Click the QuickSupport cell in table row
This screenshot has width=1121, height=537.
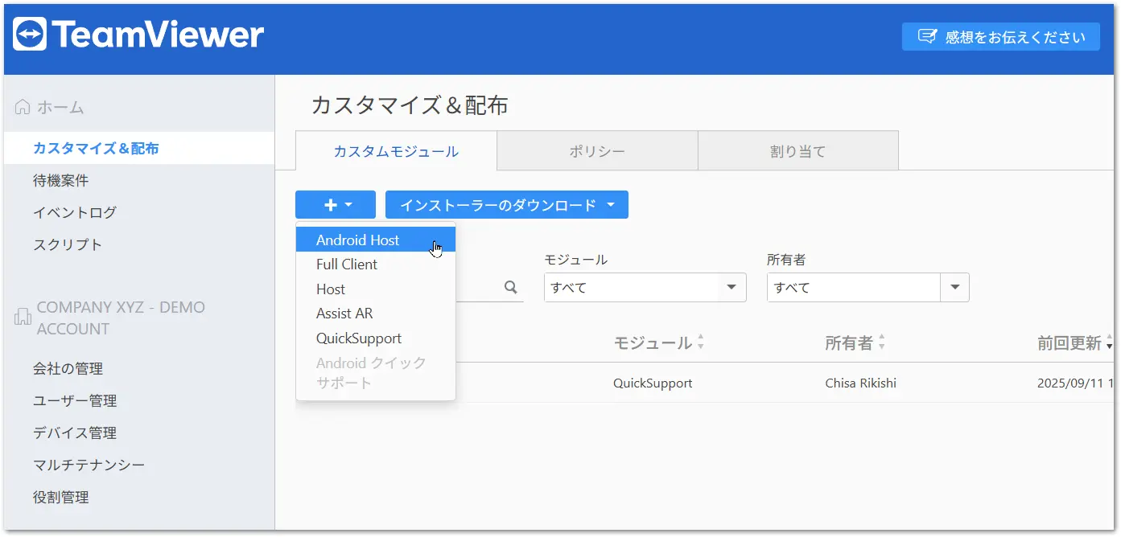click(x=653, y=383)
